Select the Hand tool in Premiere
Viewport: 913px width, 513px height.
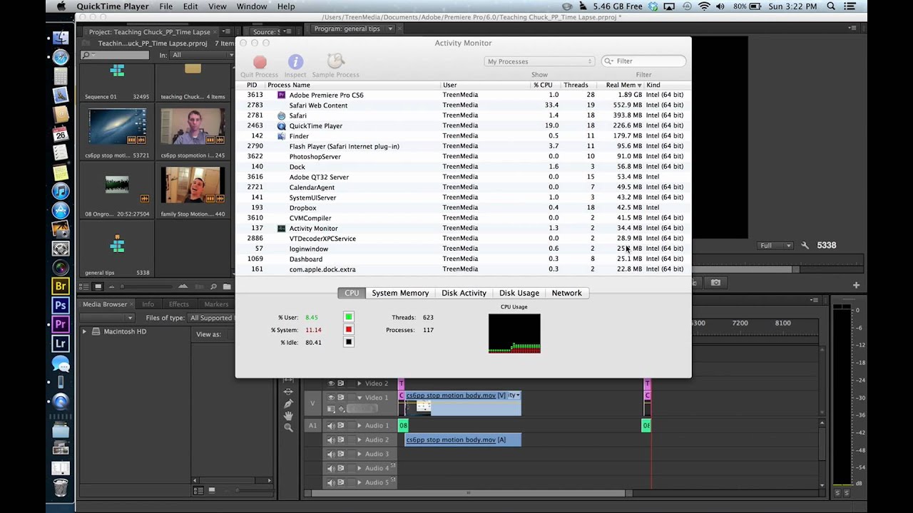click(288, 416)
